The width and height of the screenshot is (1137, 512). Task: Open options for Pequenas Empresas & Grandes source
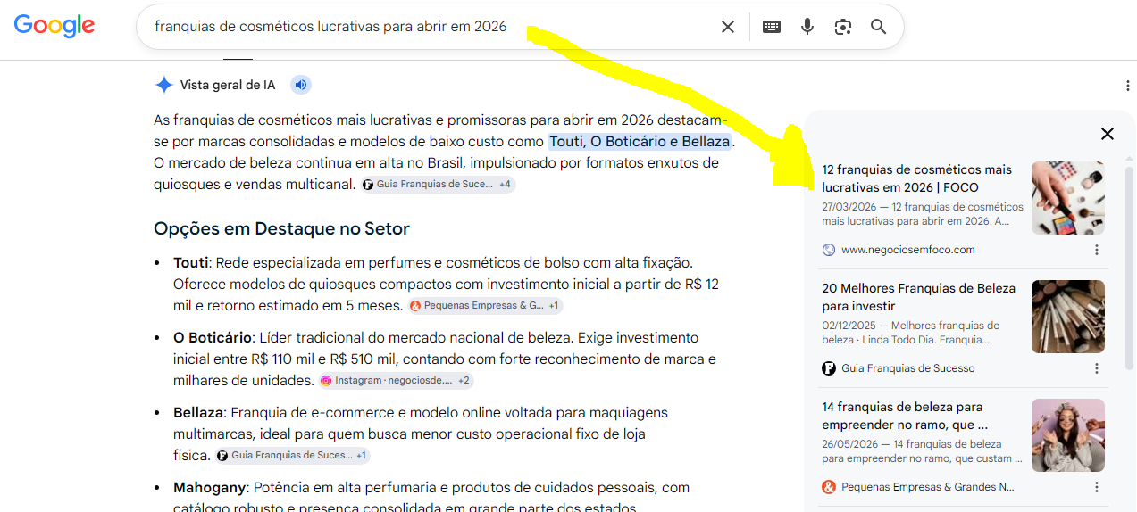point(1097,487)
